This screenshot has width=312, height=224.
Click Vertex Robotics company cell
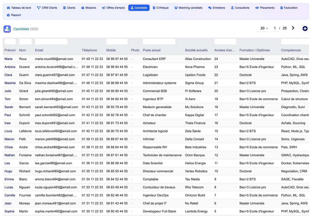pos(196,171)
